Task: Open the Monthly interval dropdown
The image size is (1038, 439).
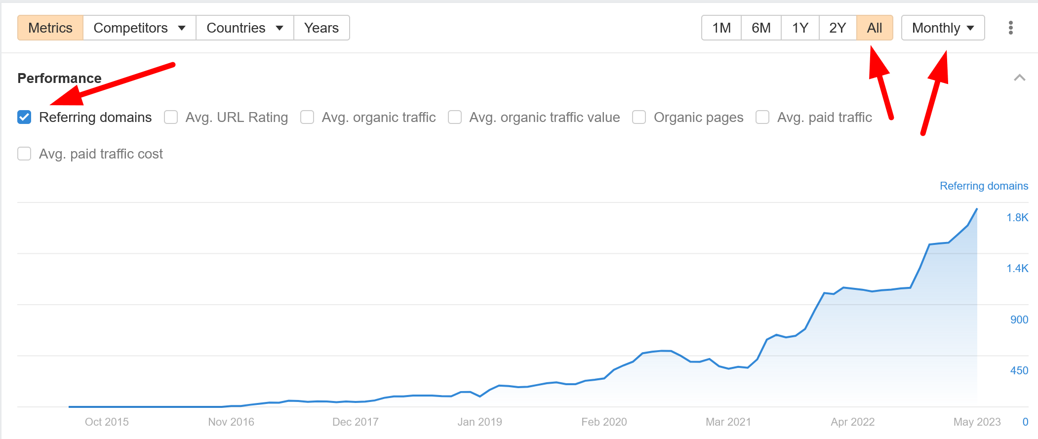Action: [x=943, y=28]
